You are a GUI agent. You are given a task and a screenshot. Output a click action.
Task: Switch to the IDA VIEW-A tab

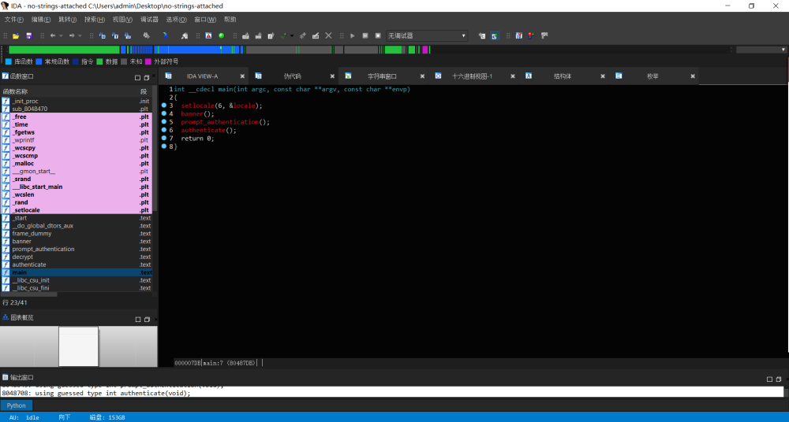click(x=202, y=76)
